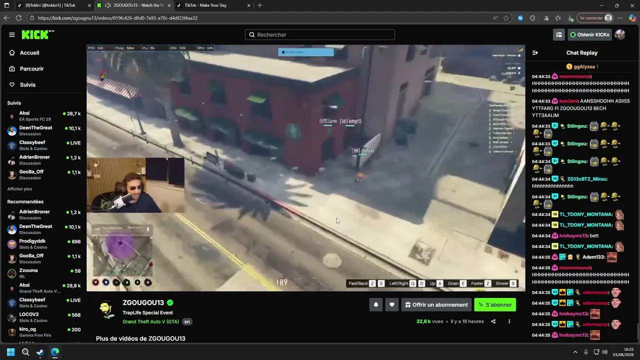Open Windows taskbar Search

(25, 352)
